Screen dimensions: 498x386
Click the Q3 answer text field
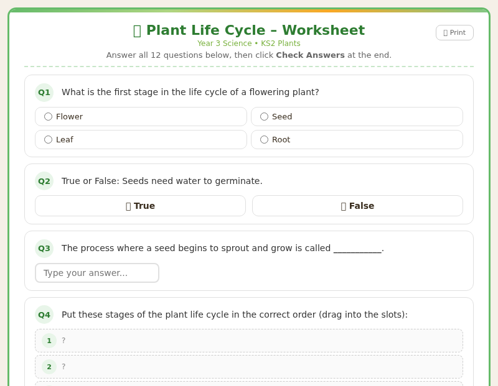coord(97,273)
